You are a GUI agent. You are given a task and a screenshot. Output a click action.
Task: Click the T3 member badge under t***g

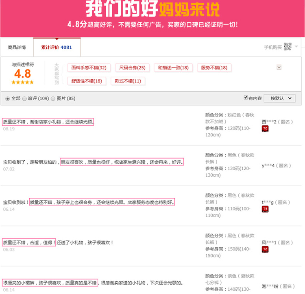265,209
